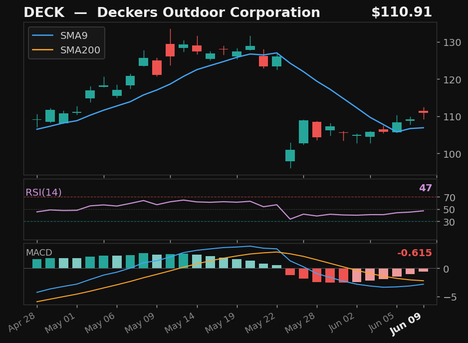468x343 pixels.
Task: Click the May 06 date label
Action: click(x=100, y=323)
